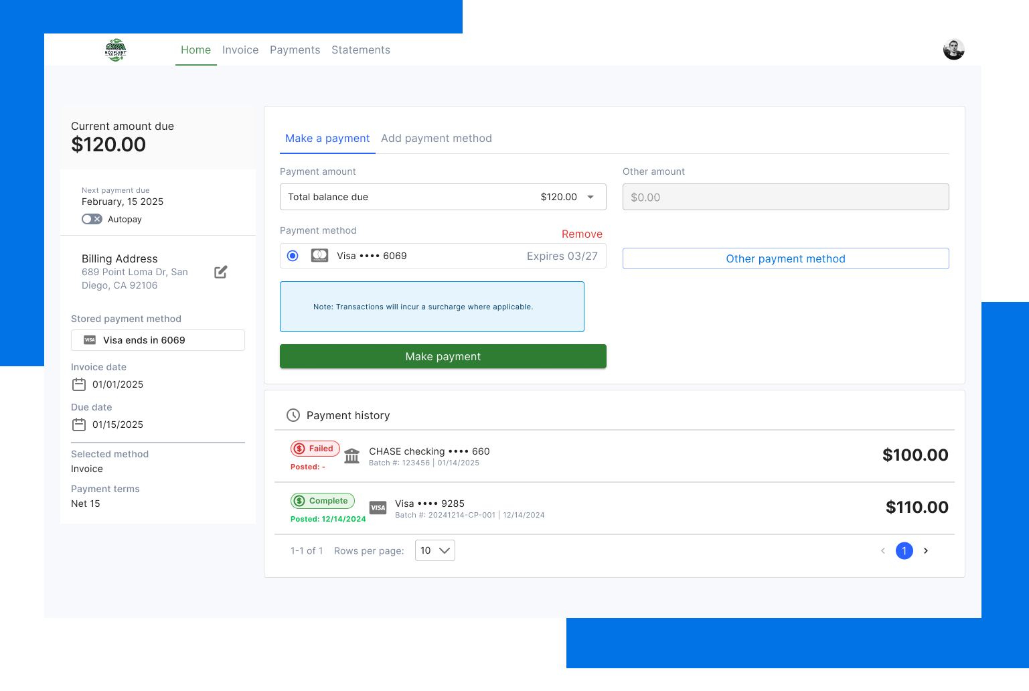Open the Statements menu item

coord(360,50)
